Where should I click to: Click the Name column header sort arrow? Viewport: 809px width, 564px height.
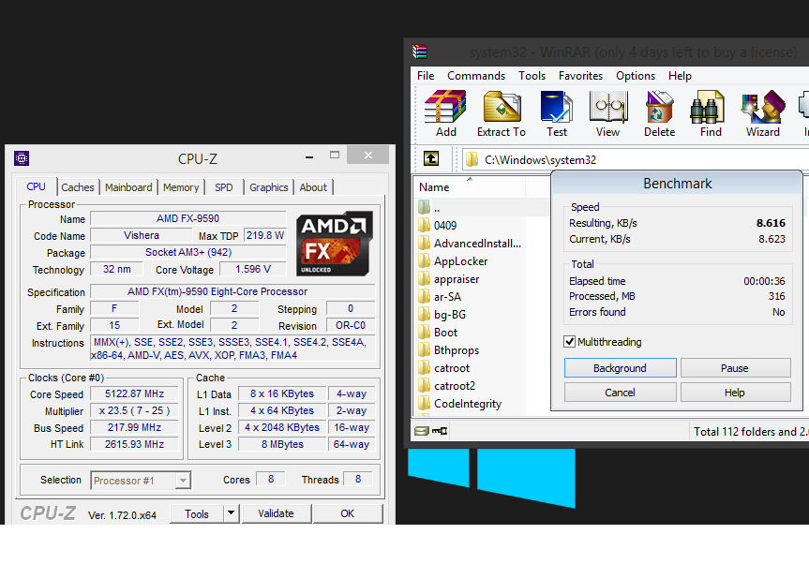[x=470, y=179]
